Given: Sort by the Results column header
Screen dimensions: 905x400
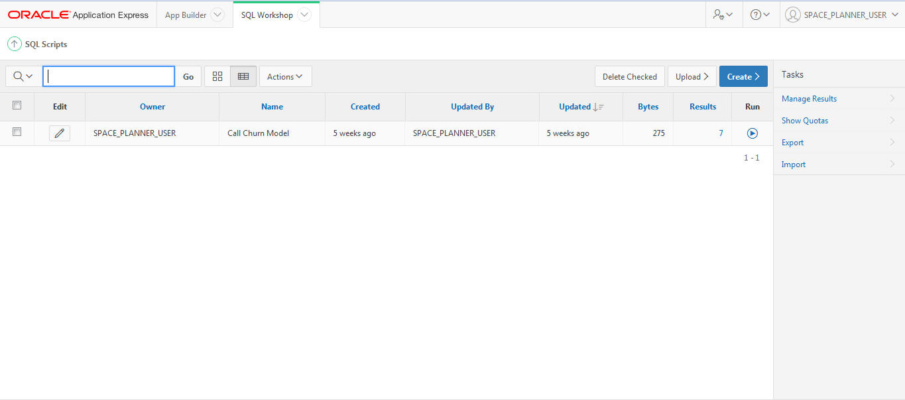Looking at the screenshot, I should click(703, 106).
